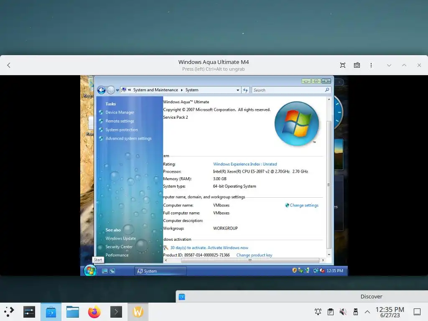Maximize the System window in the guest
The width and height of the screenshot is (428, 321).
coord(316,81)
